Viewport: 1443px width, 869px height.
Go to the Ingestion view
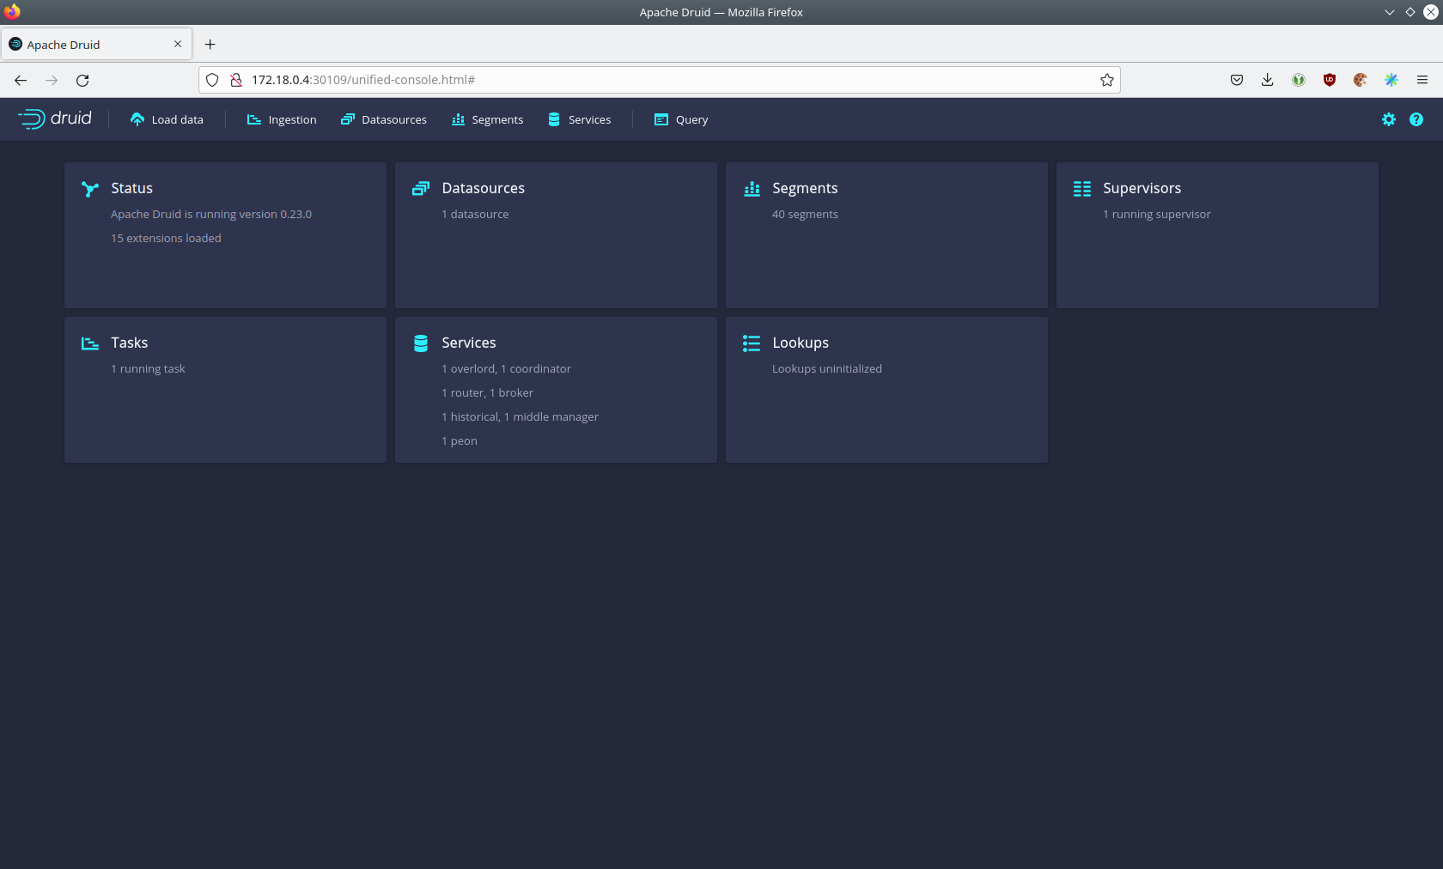click(282, 119)
